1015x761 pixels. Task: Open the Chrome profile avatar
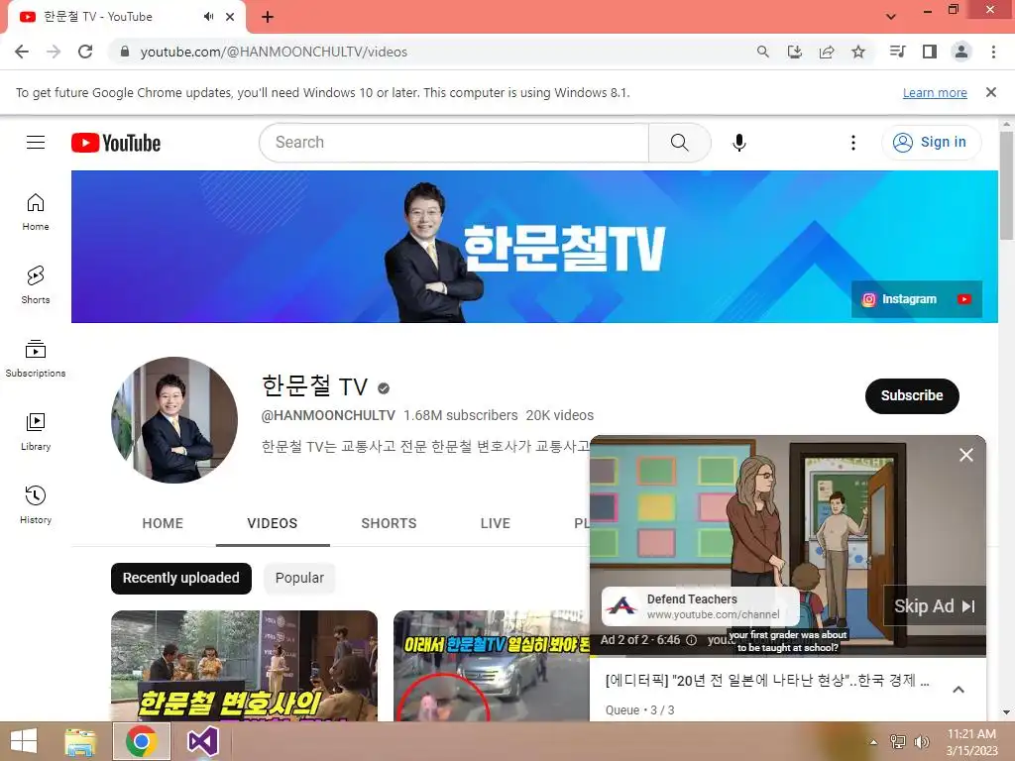[x=961, y=52]
